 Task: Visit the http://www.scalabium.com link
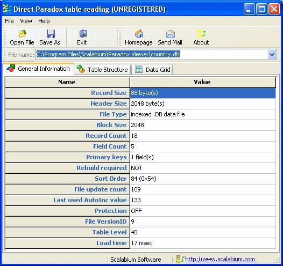coord(220,259)
